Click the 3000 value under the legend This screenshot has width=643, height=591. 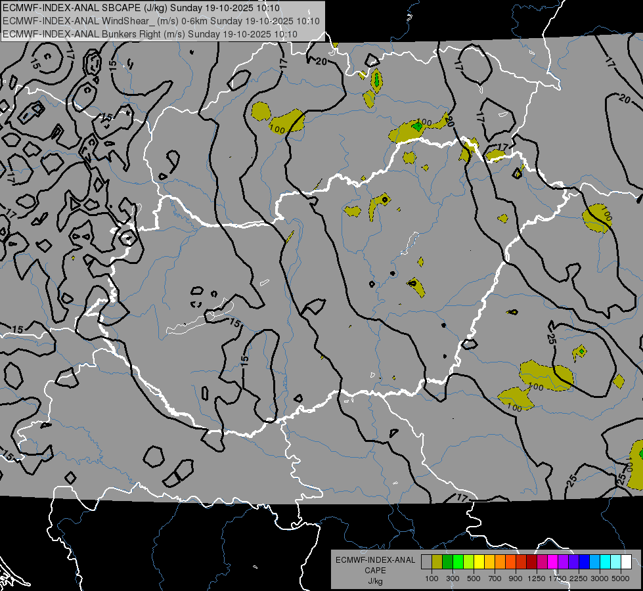[600, 579]
